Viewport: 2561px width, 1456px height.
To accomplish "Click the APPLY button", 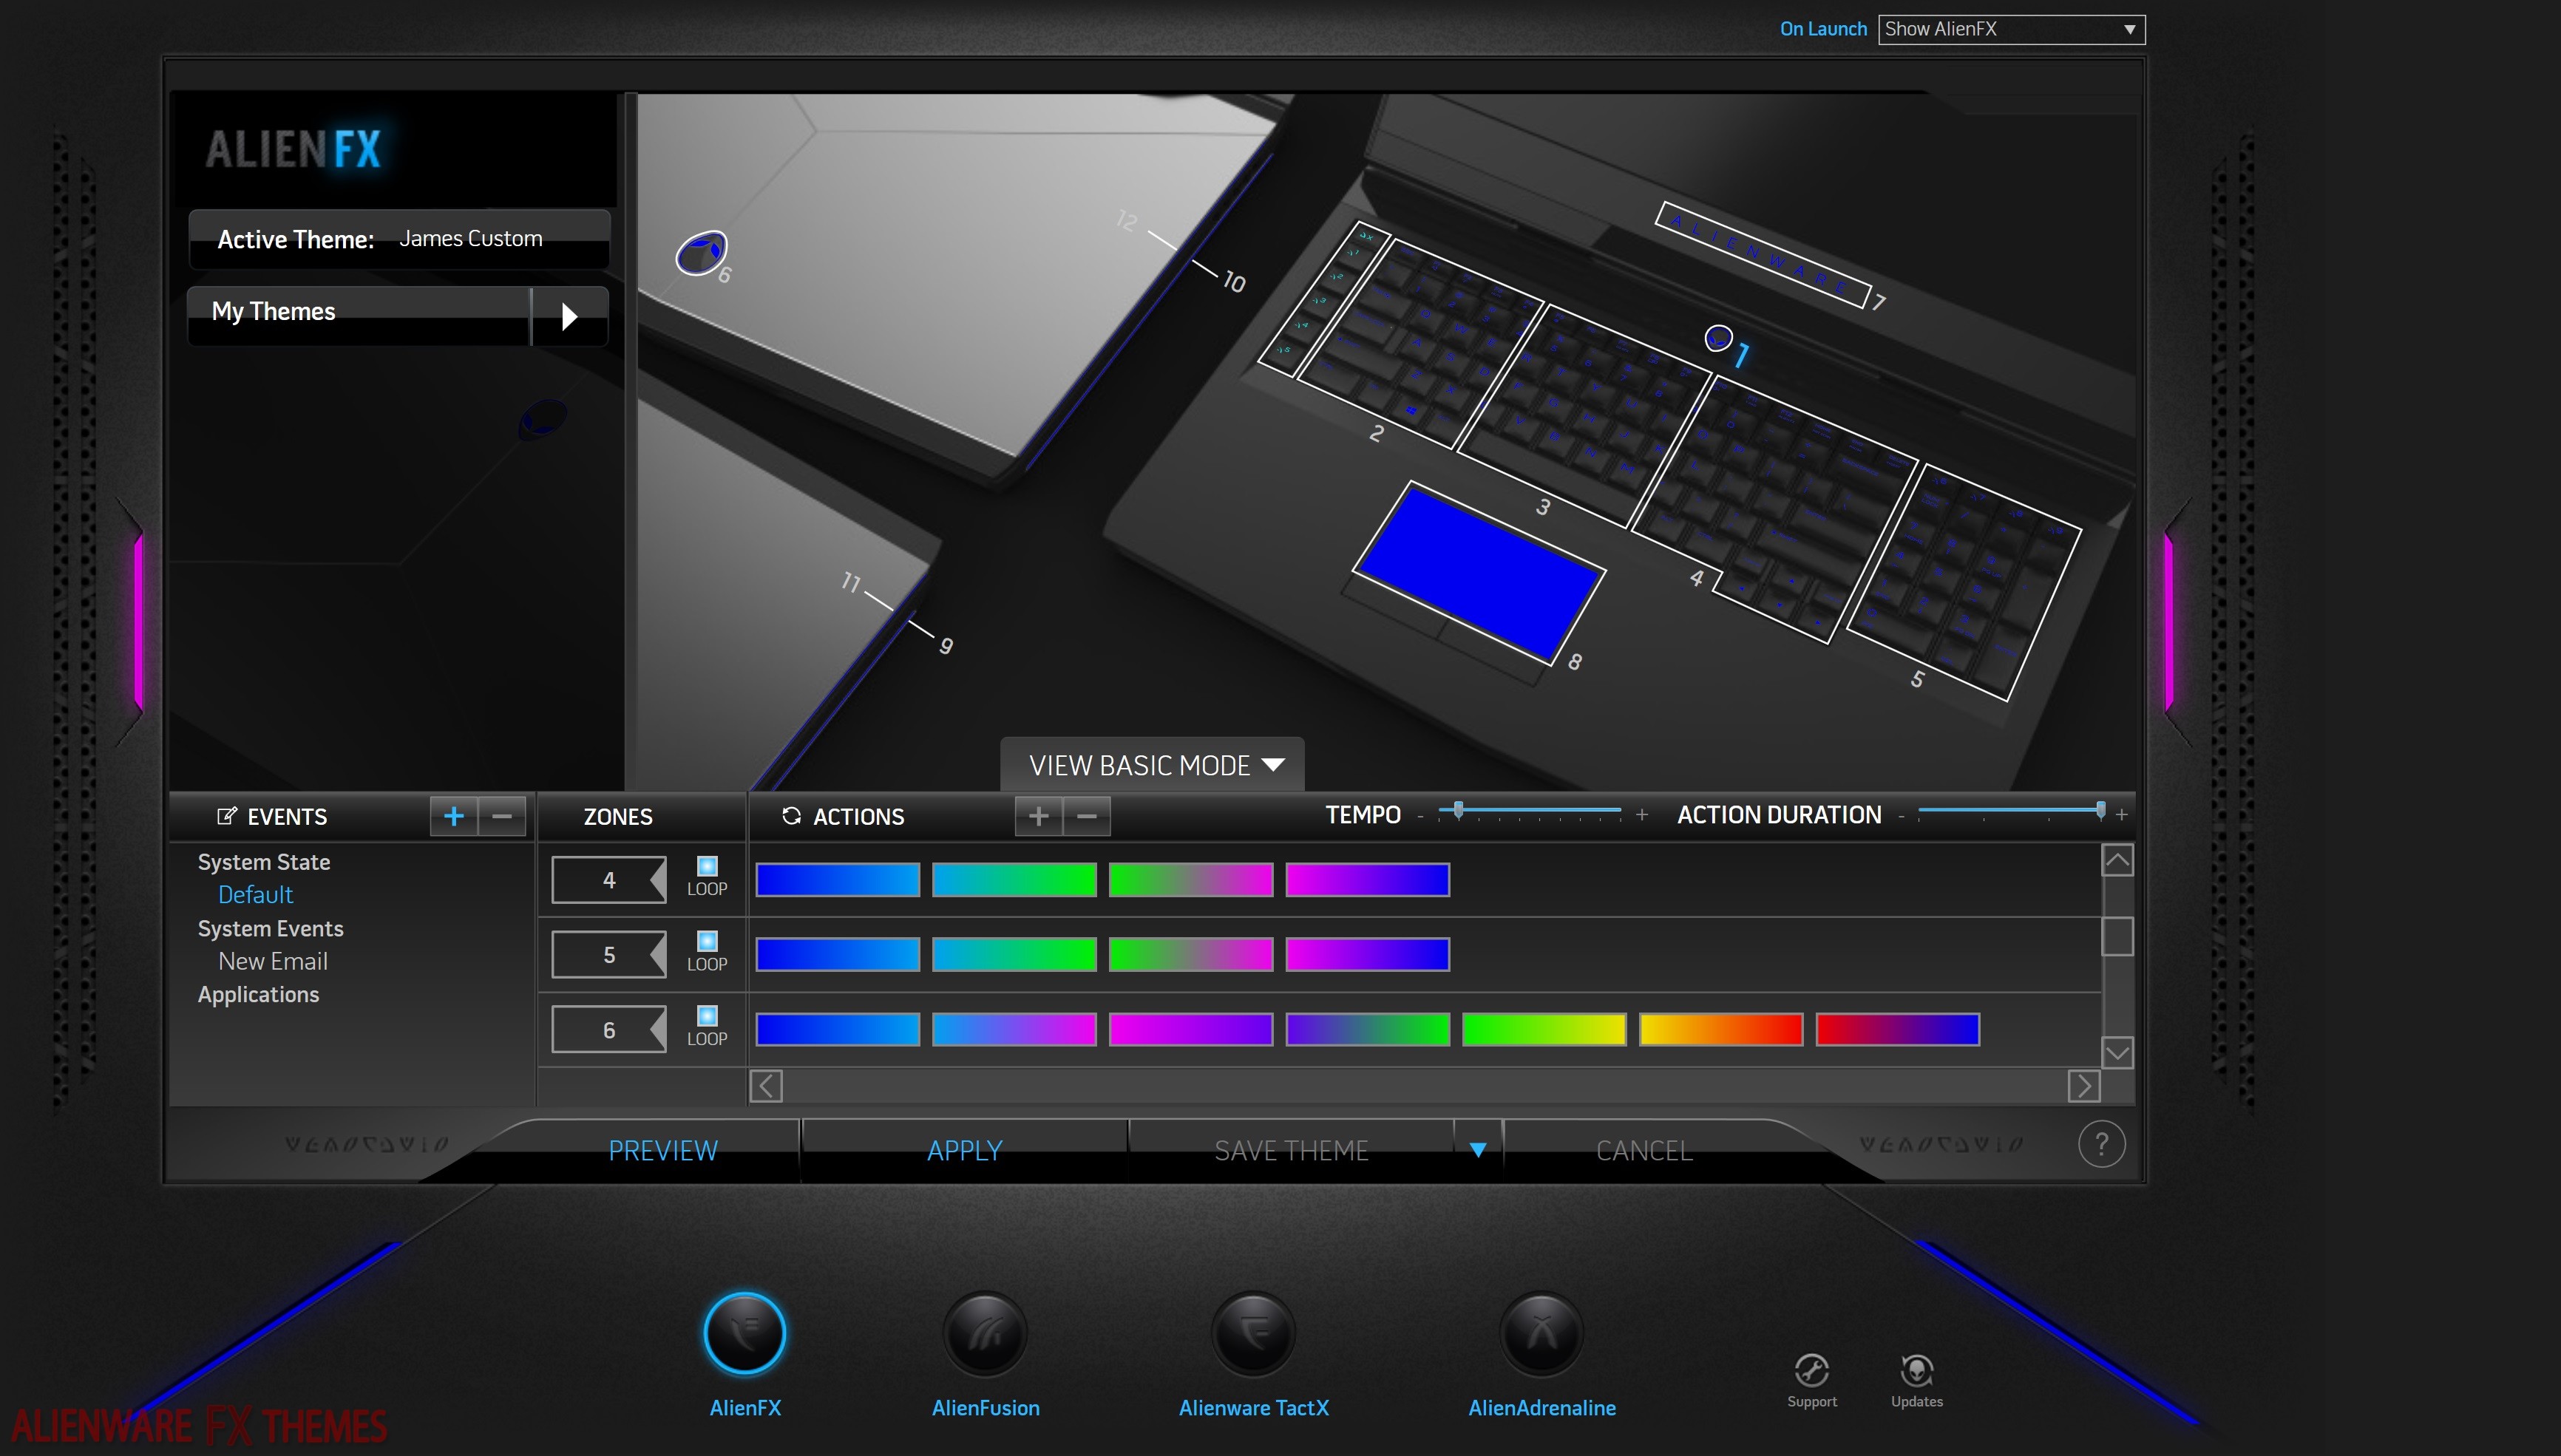I will (x=966, y=1150).
